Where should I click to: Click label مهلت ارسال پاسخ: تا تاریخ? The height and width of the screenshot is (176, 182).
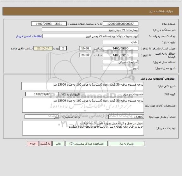coord(158,49)
